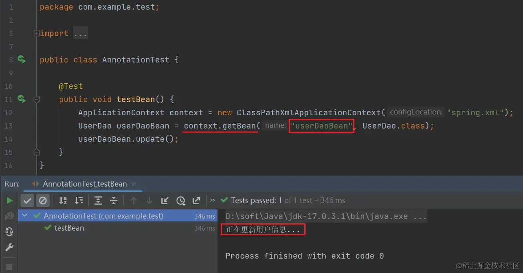Click context.getBean method call
The height and width of the screenshot is (273, 523).
point(220,126)
